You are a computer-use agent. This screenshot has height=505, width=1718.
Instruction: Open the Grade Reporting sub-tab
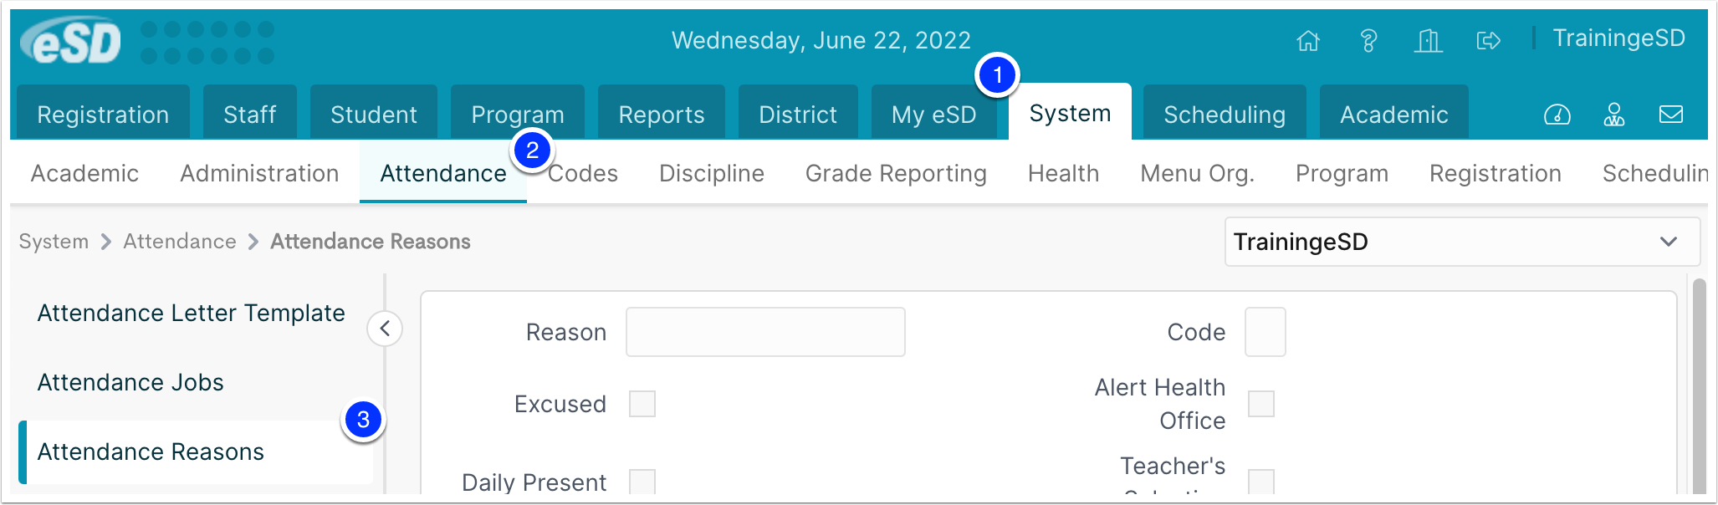click(896, 173)
